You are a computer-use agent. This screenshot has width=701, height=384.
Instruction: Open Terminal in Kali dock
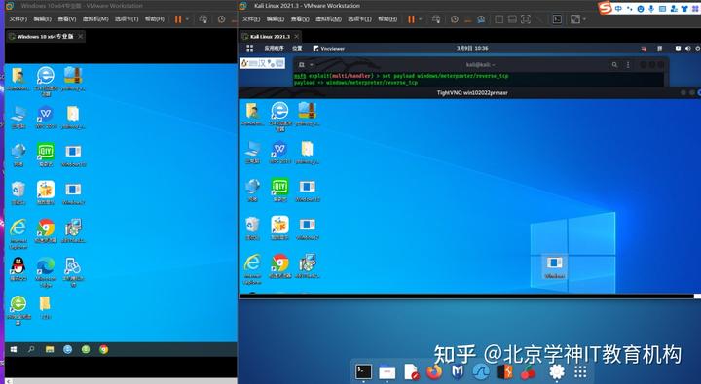(363, 371)
